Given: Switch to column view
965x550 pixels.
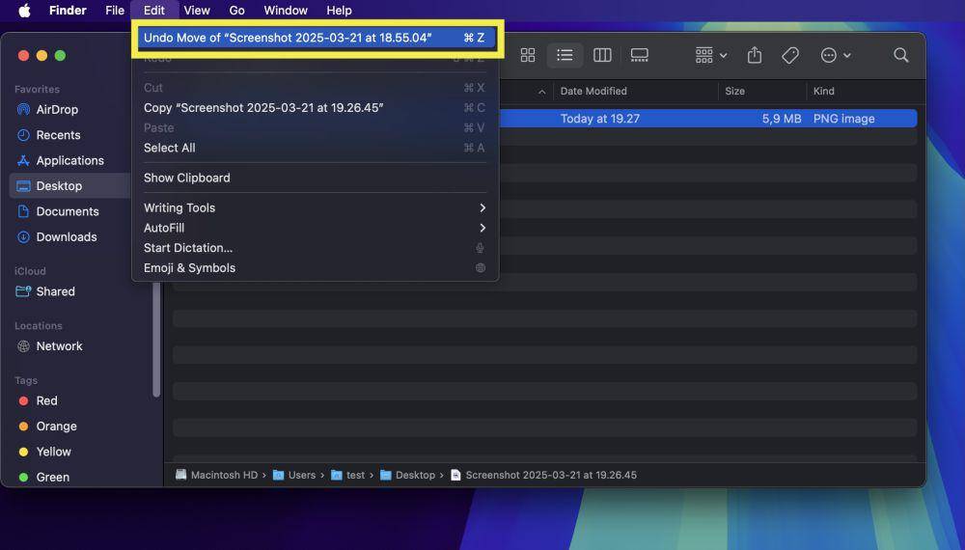Looking at the screenshot, I should pos(602,55).
